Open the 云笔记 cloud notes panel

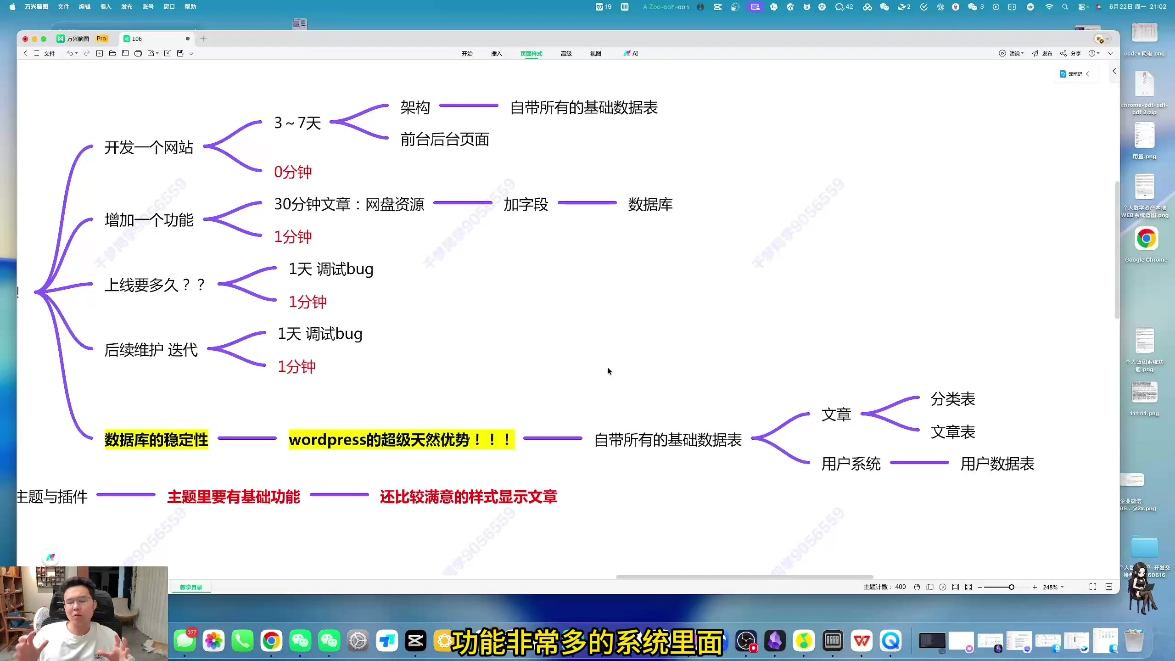[1074, 74]
